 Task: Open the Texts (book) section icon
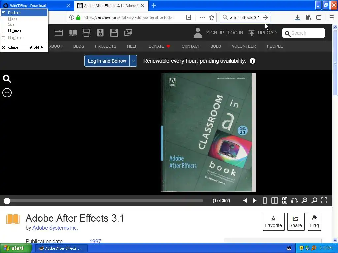(x=72, y=33)
